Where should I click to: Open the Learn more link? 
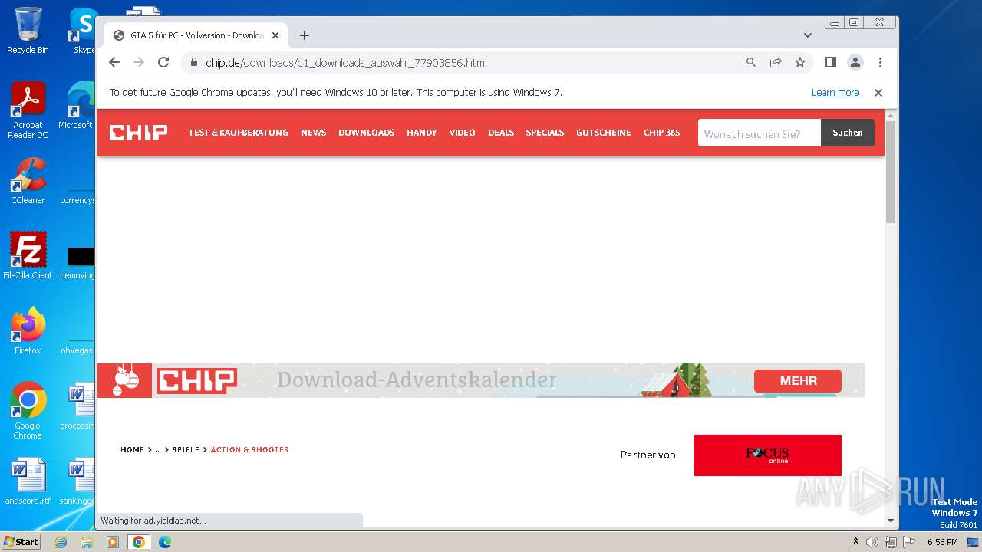click(x=835, y=93)
